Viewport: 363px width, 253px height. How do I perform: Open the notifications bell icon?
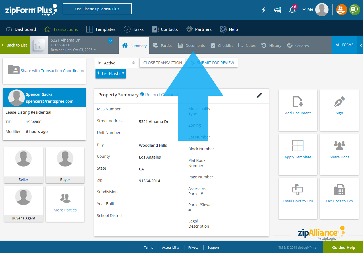[x=292, y=9]
